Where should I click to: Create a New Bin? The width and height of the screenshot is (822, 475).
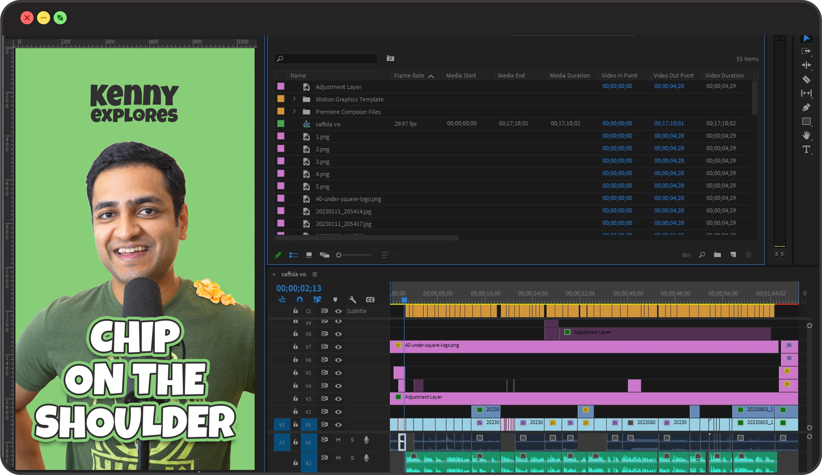[717, 255]
